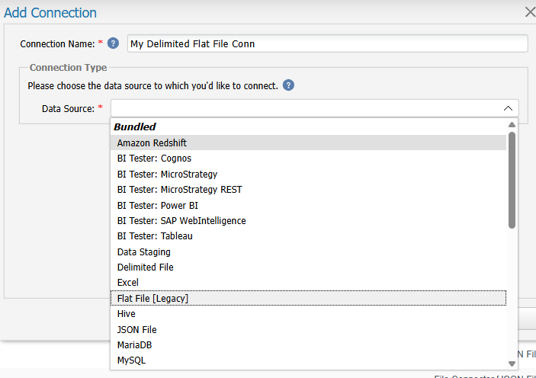
Task: Select BI Tester: Power BI
Action: 308,205
